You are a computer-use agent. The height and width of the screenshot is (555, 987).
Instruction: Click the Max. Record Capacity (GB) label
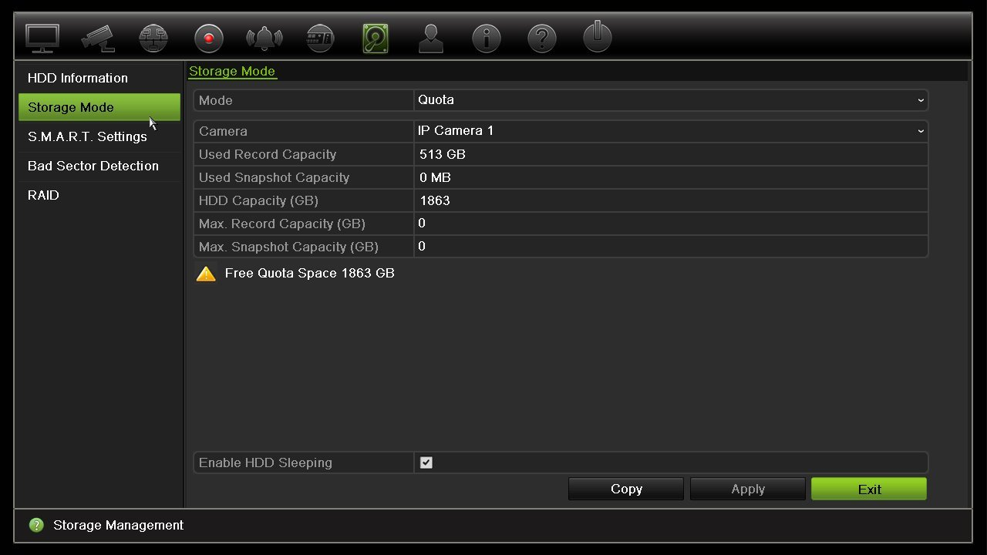pyautogui.click(x=282, y=224)
